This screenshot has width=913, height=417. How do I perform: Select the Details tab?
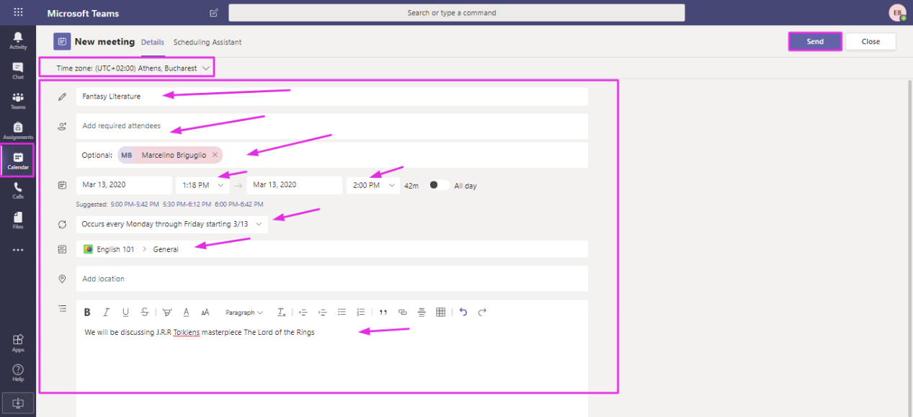point(153,42)
